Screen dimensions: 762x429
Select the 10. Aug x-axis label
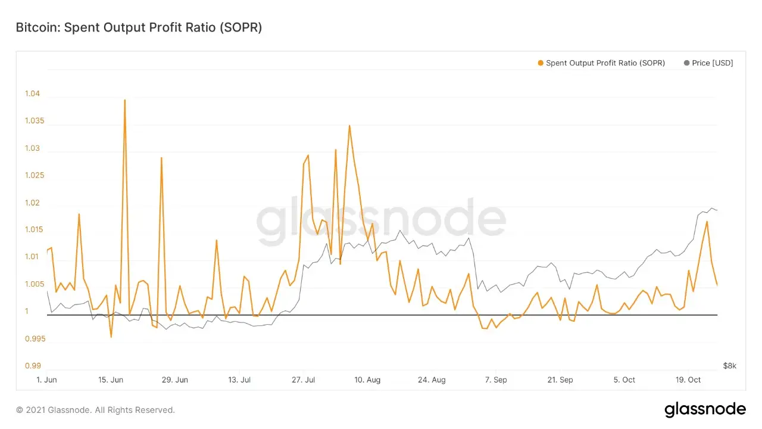(x=367, y=380)
